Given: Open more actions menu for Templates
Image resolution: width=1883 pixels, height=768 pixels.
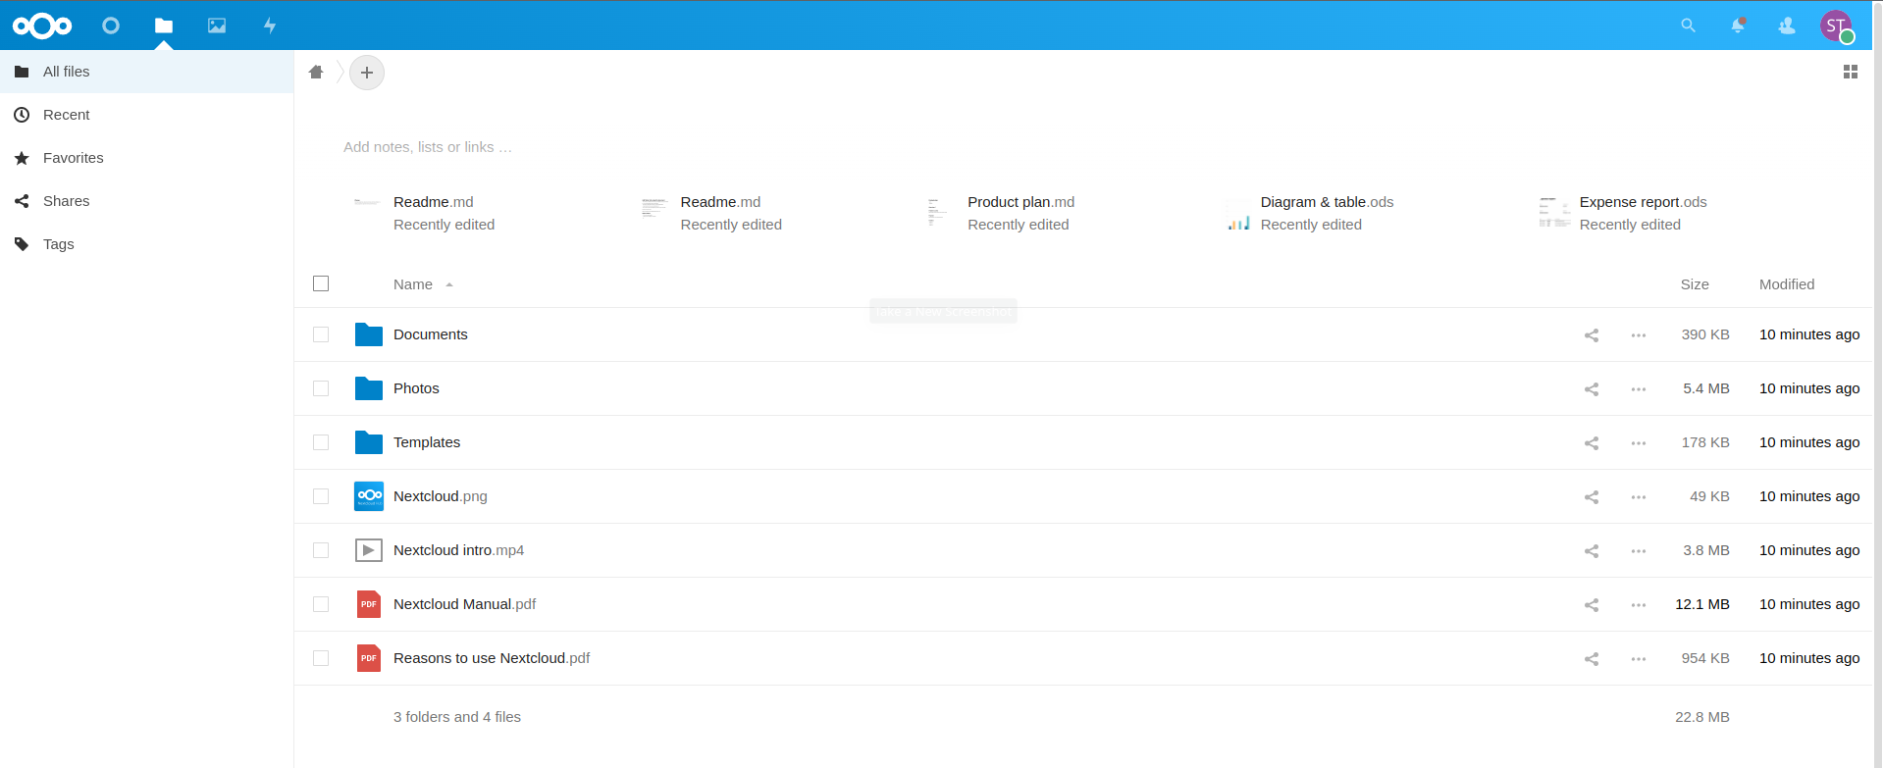Looking at the screenshot, I should (x=1639, y=443).
